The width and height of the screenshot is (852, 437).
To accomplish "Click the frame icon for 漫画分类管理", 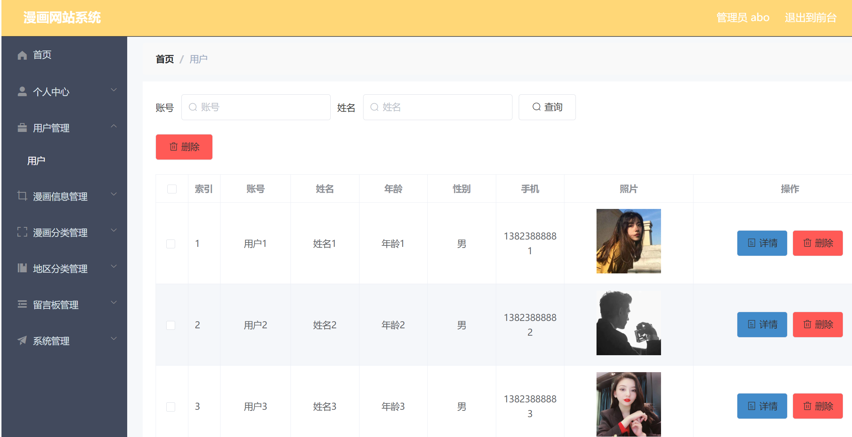I will pos(22,232).
